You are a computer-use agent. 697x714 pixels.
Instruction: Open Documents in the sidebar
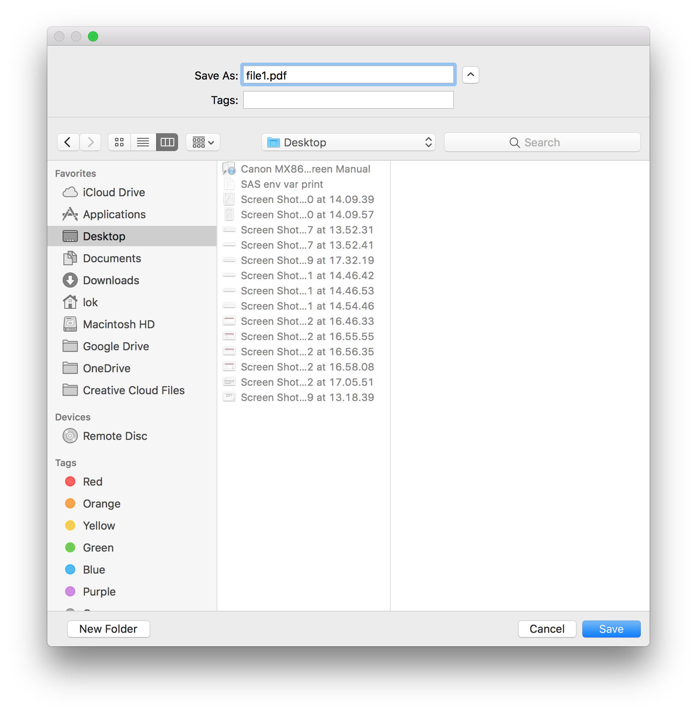[x=132, y=258]
